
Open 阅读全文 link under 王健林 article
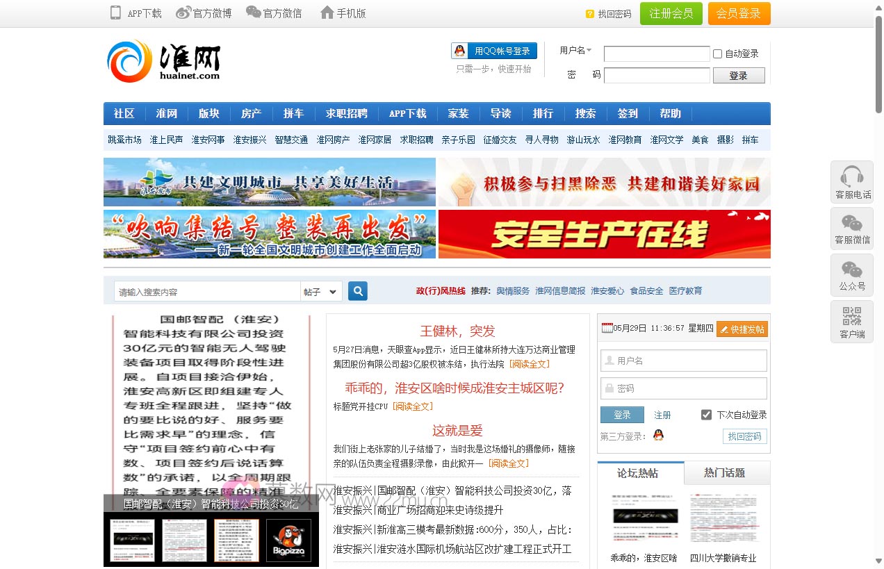(x=530, y=363)
